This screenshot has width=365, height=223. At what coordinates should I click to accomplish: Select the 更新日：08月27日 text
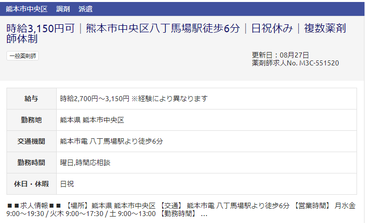click(x=280, y=55)
